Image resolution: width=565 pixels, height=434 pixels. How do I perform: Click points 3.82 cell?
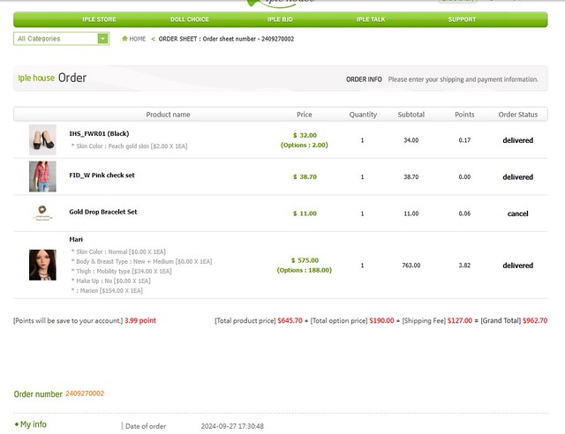[464, 266]
